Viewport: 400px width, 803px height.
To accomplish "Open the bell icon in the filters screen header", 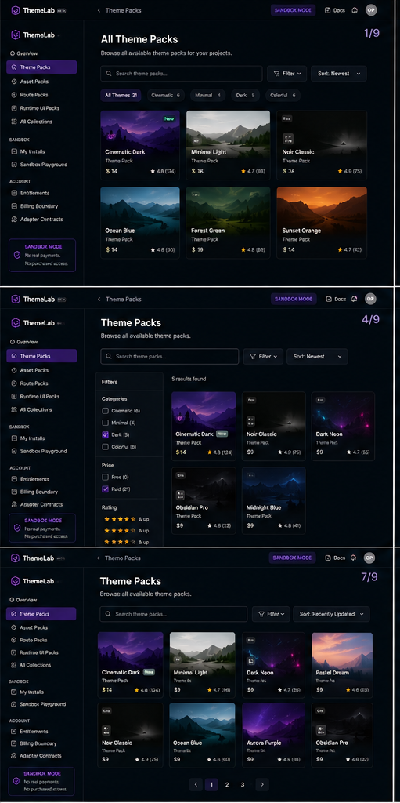I will click(x=354, y=299).
